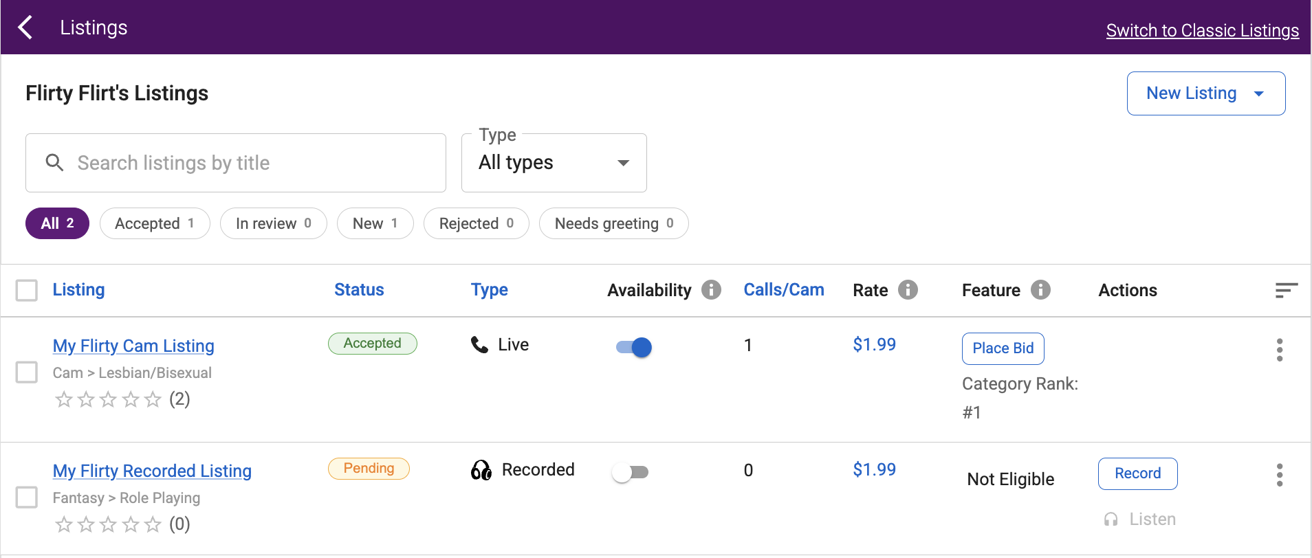Sort by the Listing column header
This screenshot has width=1312, height=558.
click(x=79, y=290)
